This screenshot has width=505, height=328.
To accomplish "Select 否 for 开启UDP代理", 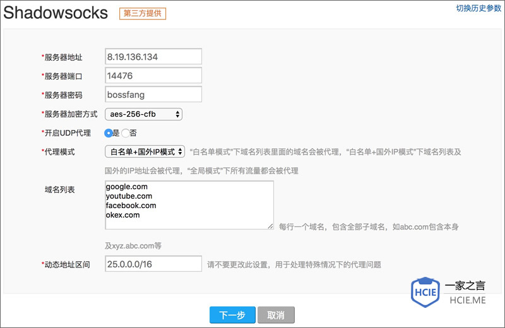I will point(126,133).
